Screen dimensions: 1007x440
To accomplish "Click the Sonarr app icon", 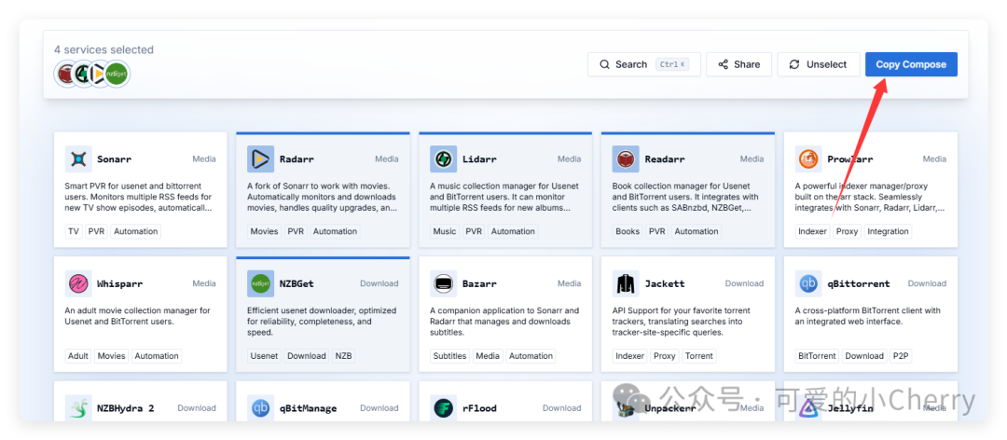I will 78,158.
